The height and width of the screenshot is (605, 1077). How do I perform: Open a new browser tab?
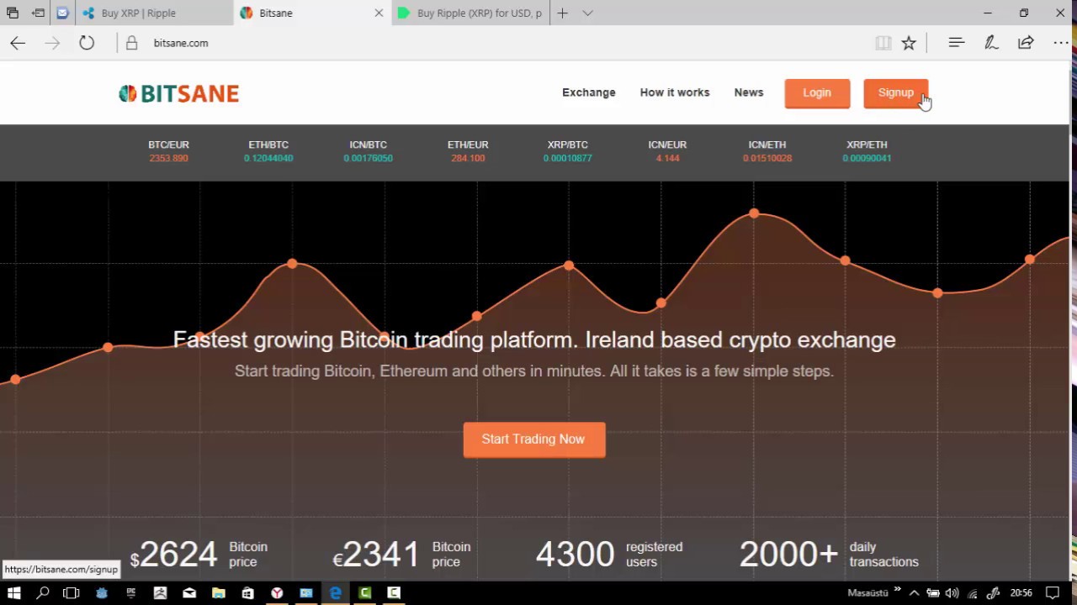[562, 13]
